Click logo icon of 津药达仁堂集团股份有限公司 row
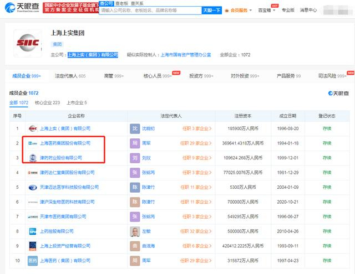This screenshot has height=274, width=355. 33,173
